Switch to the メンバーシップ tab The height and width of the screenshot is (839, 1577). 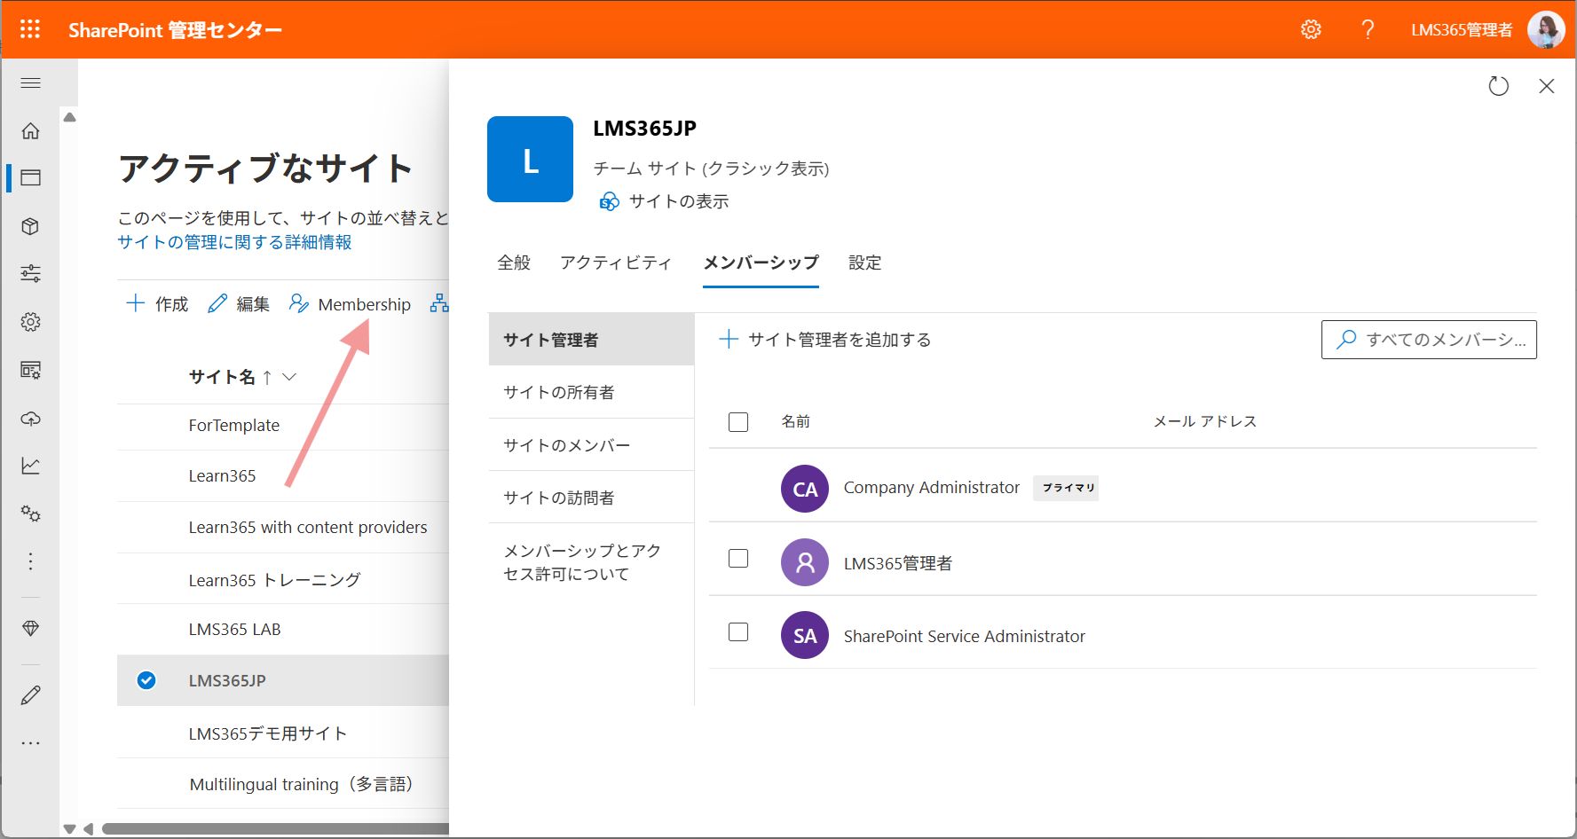(761, 263)
